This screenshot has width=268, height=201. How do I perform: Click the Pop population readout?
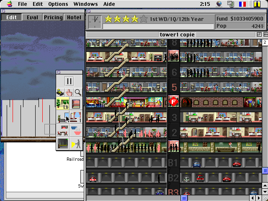(x=240, y=26)
